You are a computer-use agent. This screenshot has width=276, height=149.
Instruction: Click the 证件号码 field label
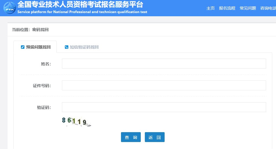(x=42, y=86)
